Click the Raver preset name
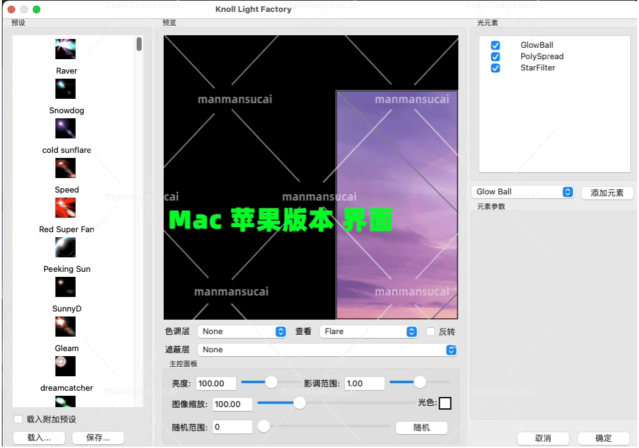 click(66, 71)
